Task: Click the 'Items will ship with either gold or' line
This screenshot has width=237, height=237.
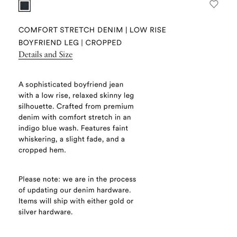Action: (x=76, y=201)
